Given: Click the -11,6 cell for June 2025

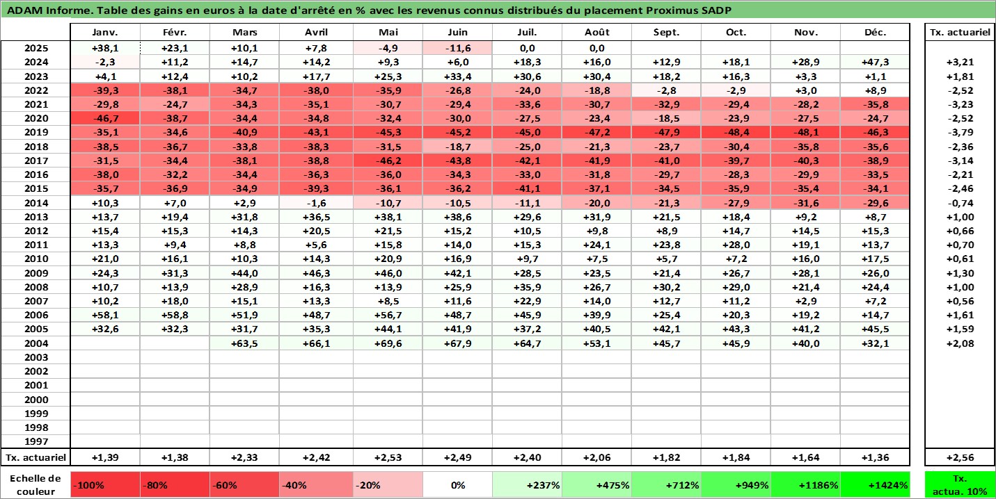Looking at the screenshot, I should tap(457, 49).
